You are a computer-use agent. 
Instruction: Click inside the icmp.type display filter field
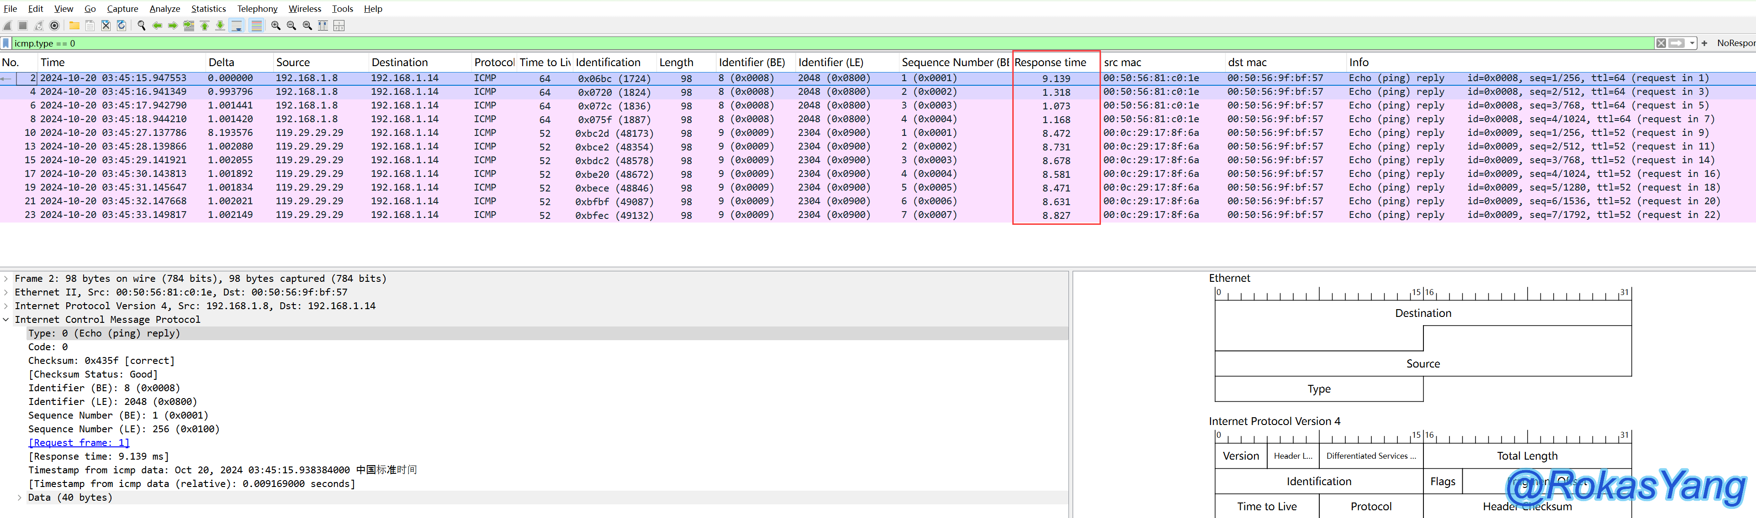818,43
